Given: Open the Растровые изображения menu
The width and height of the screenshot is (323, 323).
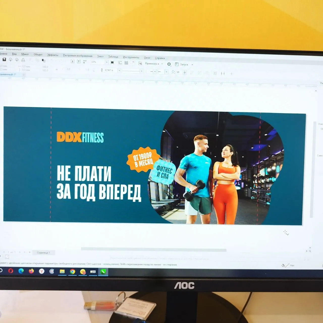Looking at the screenshot, I should (78, 56).
